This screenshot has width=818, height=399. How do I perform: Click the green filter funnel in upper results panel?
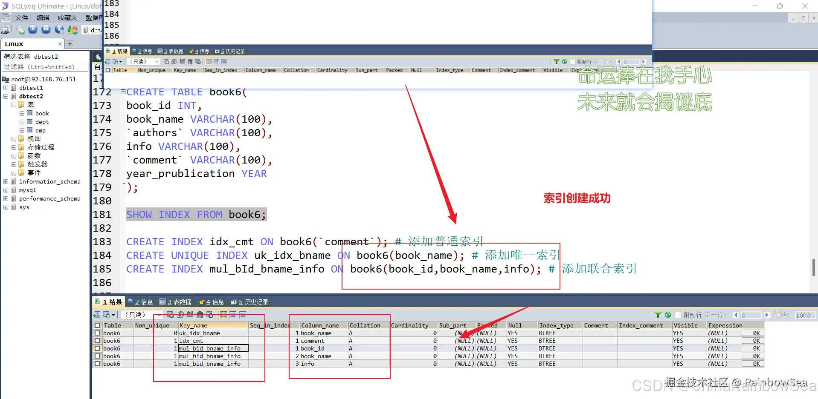coord(556,62)
